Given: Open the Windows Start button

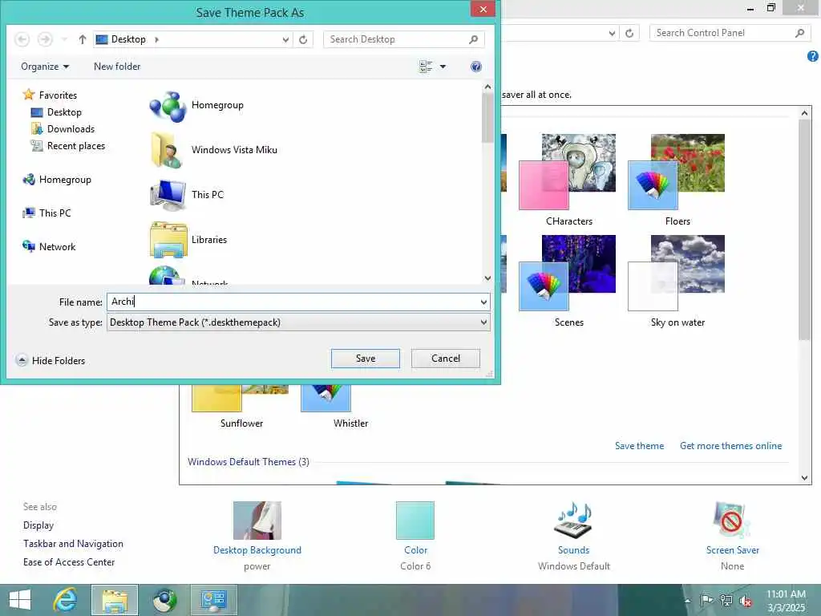Looking at the screenshot, I should 20,600.
